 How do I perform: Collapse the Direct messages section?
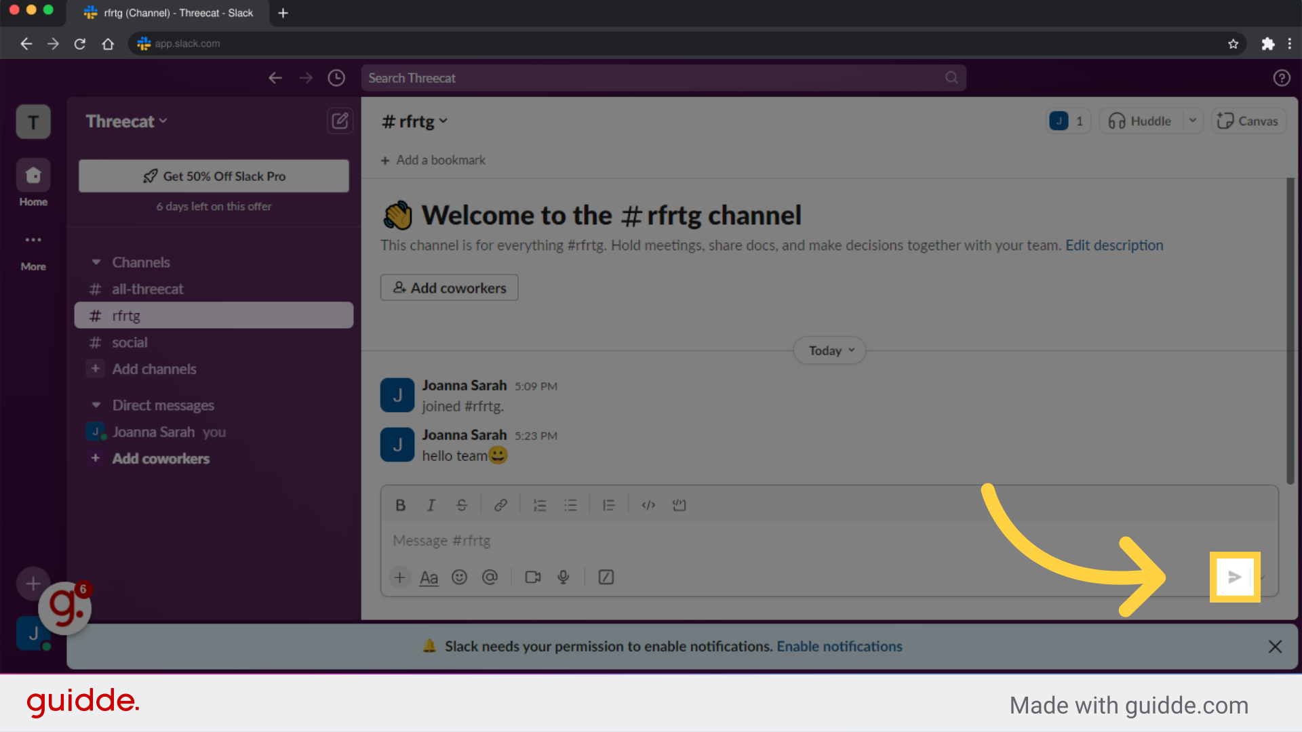click(96, 405)
